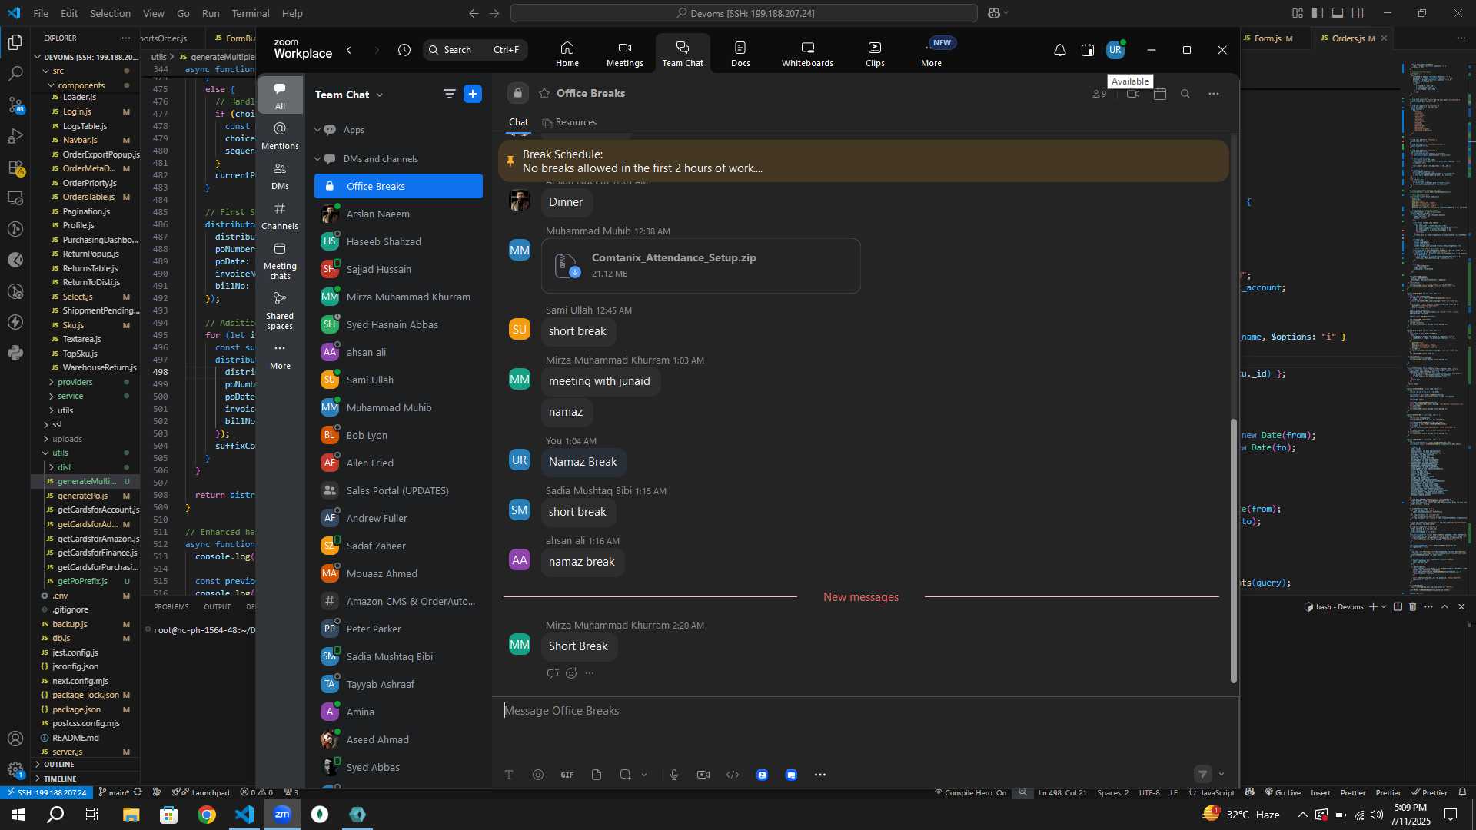Start a video meeting in Office Breaks
1476x830 pixels.
pos(1133,94)
